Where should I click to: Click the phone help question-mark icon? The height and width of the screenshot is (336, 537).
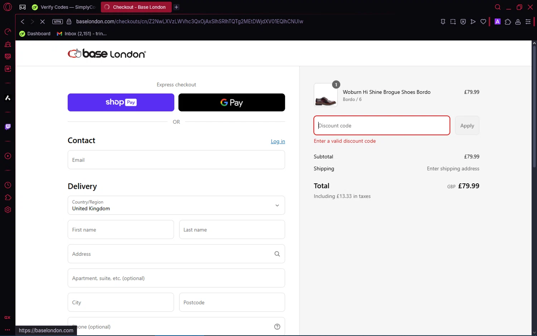pos(277,327)
